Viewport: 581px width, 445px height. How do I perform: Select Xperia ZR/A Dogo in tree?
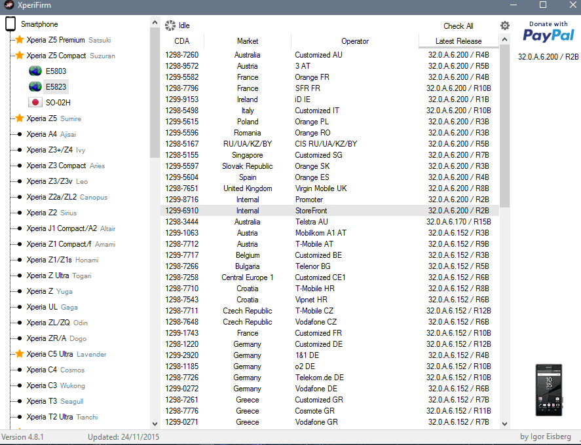click(x=56, y=338)
